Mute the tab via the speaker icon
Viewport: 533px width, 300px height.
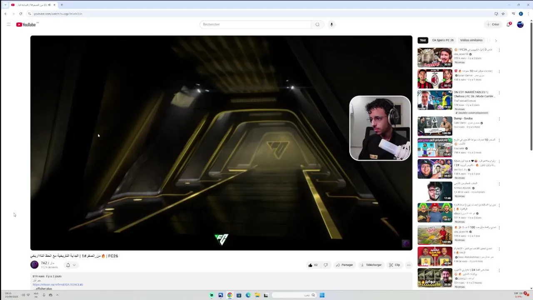pos(50,5)
